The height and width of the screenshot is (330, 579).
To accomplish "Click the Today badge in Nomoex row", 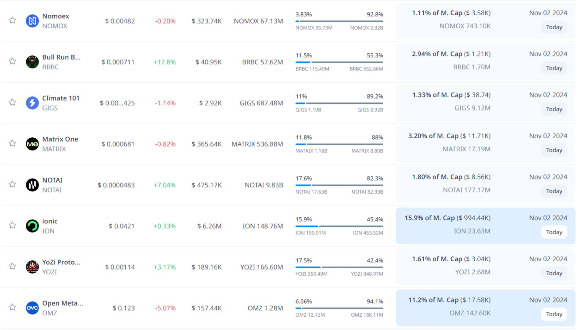I will point(554,27).
